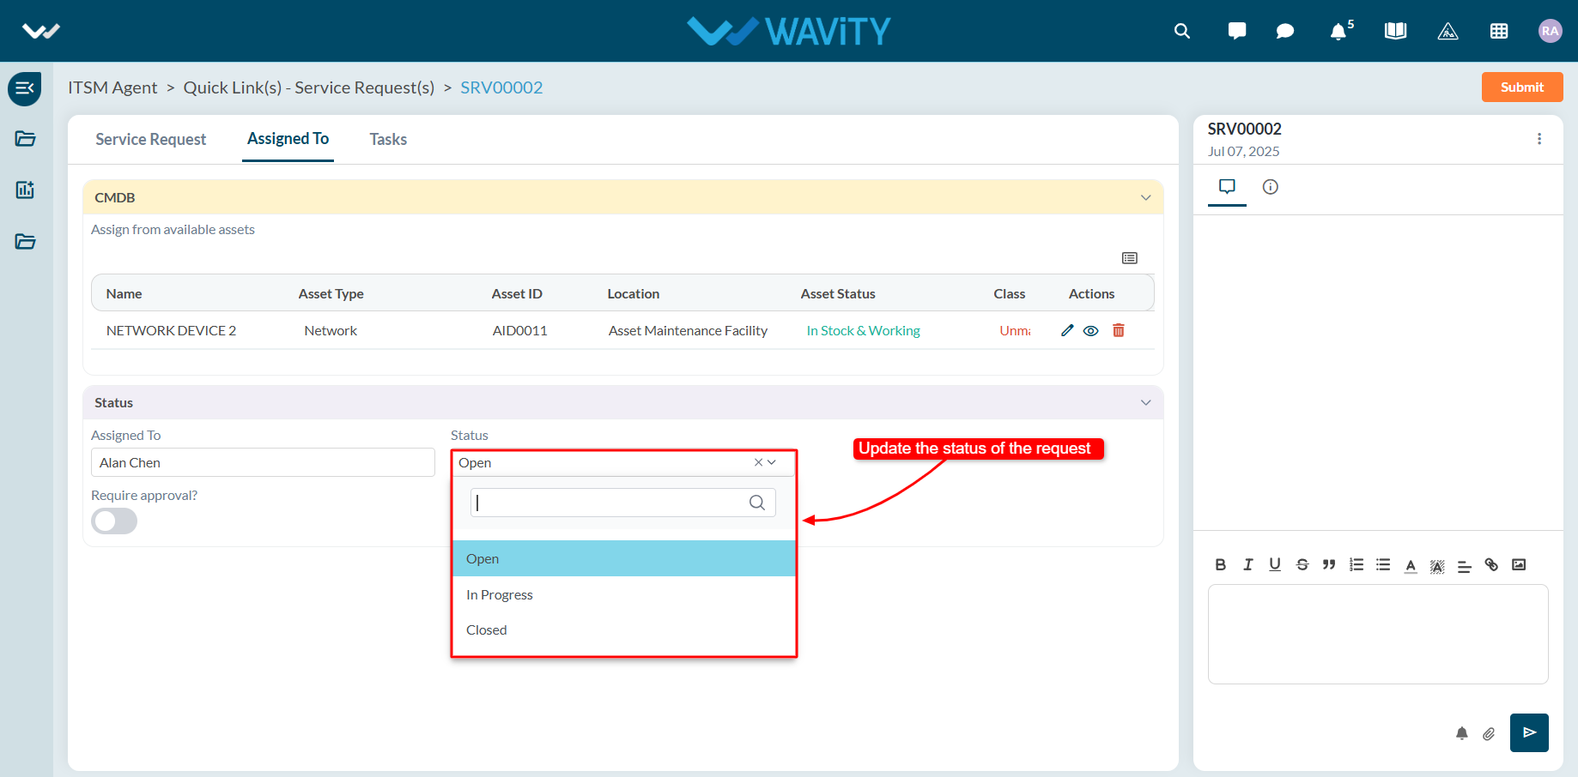The width and height of the screenshot is (1578, 777).
Task: Choose the text background highlight tool
Action: click(x=1437, y=566)
